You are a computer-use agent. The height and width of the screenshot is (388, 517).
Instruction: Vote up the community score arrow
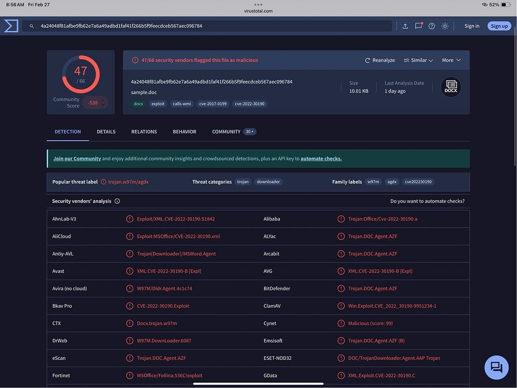(103, 100)
